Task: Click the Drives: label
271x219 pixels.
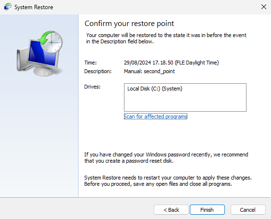Action: (92, 87)
